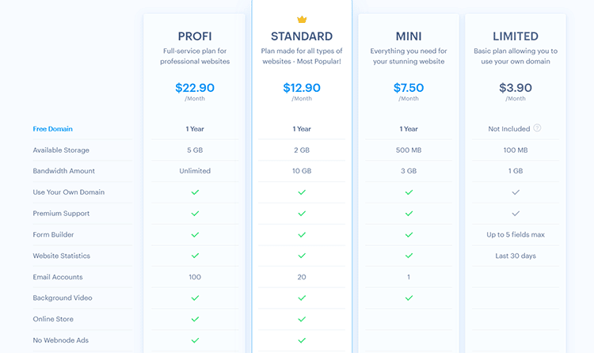Select the STANDARD plan heading
The image size is (594, 353).
[302, 36]
